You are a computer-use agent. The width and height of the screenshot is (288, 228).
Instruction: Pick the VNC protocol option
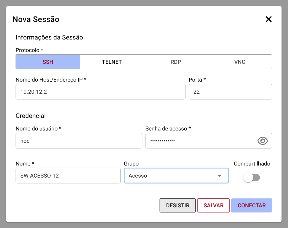pyautogui.click(x=240, y=62)
